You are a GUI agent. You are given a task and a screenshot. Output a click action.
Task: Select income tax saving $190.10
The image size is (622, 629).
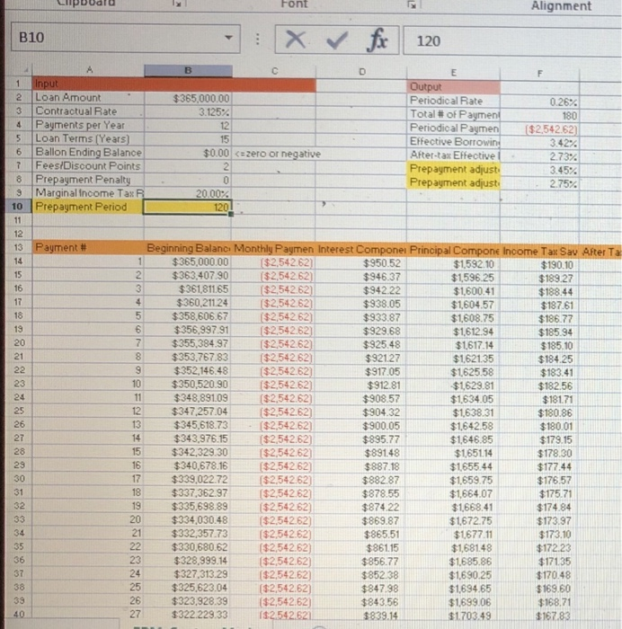click(x=539, y=265)
